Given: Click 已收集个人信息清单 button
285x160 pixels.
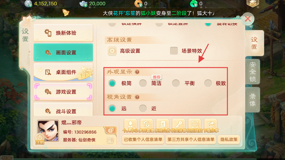Looking at the screenshot, I should pos(143,140).
